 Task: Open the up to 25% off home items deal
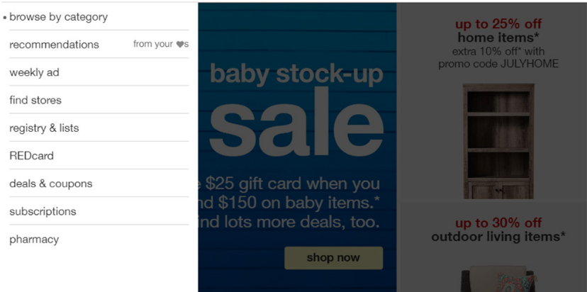click(x=498, y=31)
